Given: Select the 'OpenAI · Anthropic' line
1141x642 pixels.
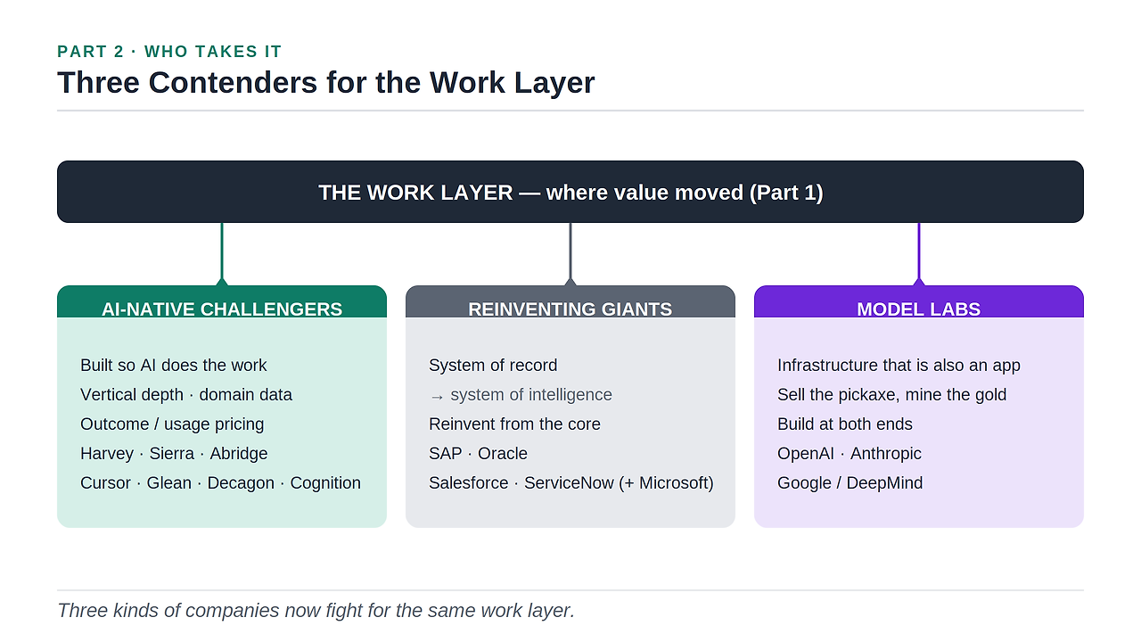Looking at the screenshot, I should pyautogui.click(x=850, y=454).
